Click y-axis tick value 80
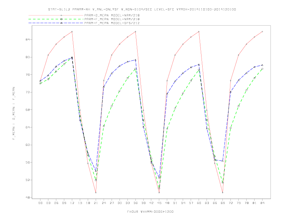 27,57
